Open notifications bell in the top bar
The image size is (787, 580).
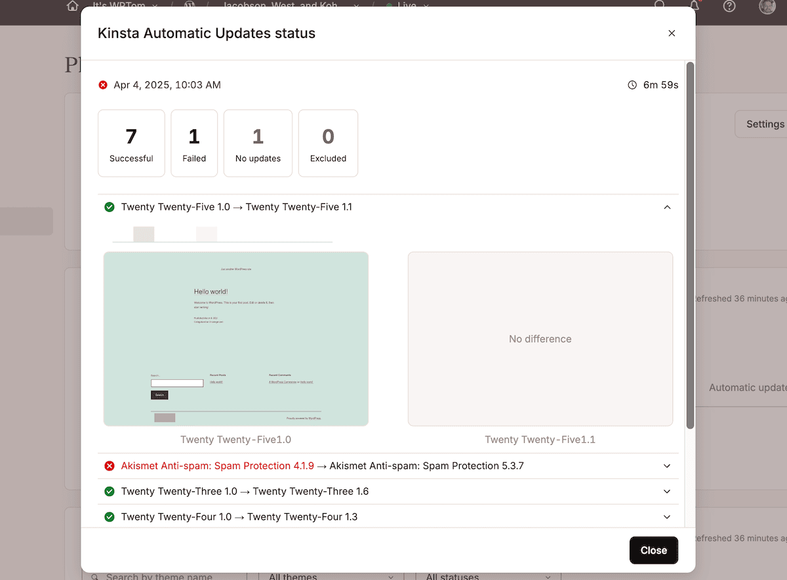point(695,5)
